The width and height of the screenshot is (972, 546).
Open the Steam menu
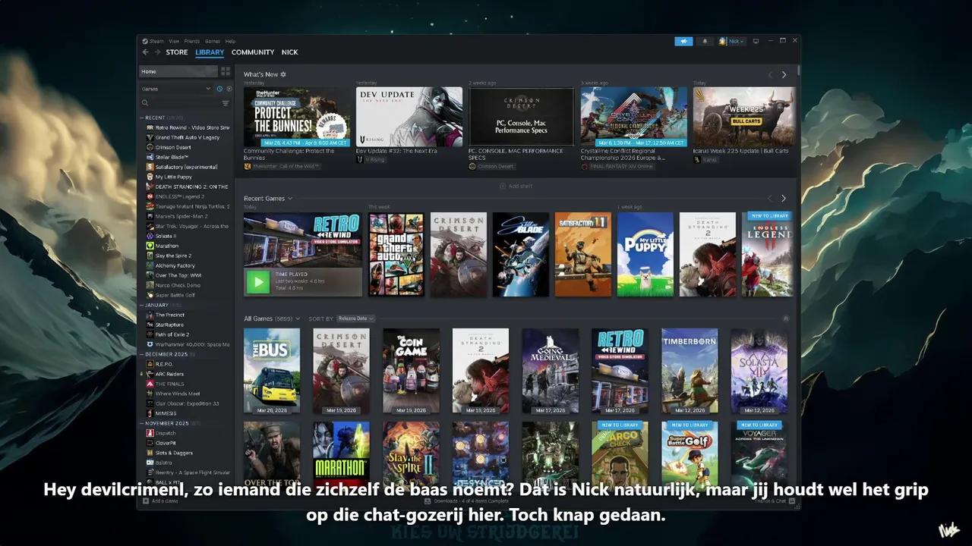point(156,41)
